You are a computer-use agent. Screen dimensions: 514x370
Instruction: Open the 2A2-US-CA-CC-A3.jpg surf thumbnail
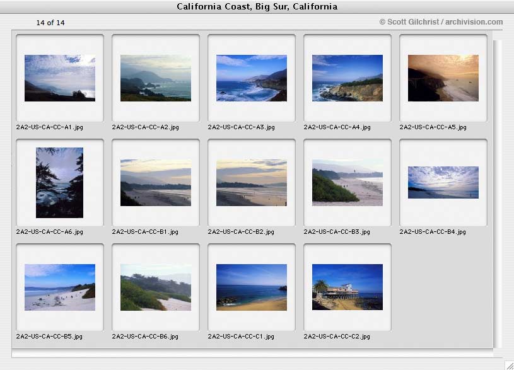252,78
